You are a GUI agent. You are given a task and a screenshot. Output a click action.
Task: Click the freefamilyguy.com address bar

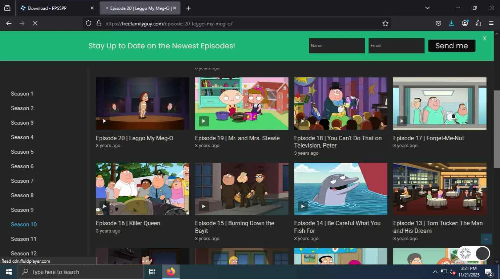pyautogui.click(x=236, y=23)
